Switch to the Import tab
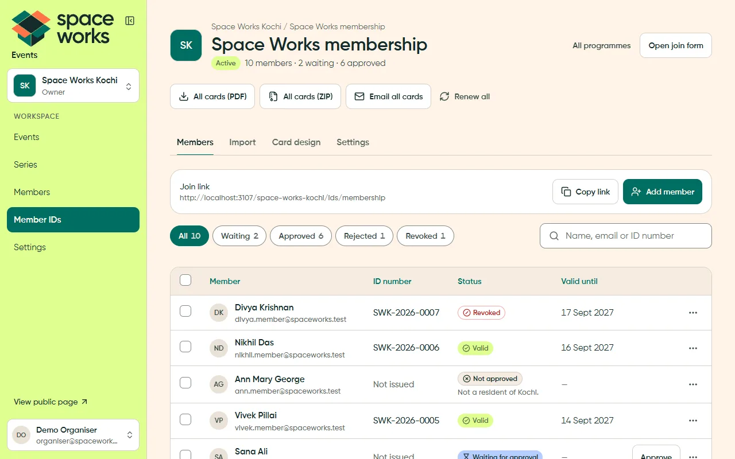735x459 pixels. pos(242,142)
